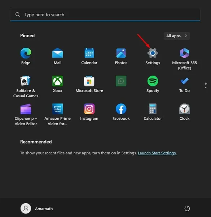Expand the All apps list
The image size is (211, 217).
(177, 36)
